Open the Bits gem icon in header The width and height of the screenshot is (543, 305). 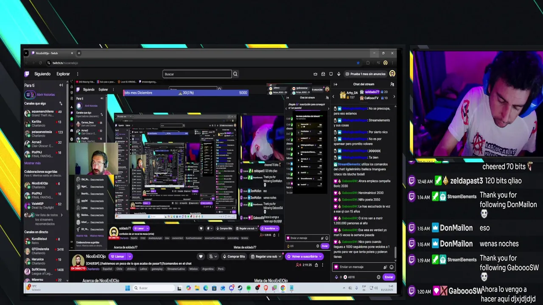tap(339, 74)
